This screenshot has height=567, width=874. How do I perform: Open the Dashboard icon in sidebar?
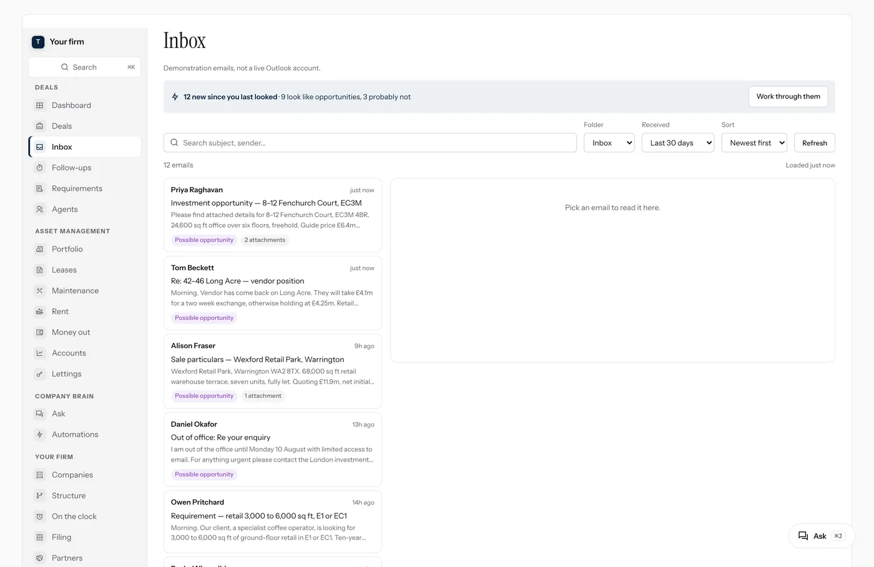(x=40, y=105)
